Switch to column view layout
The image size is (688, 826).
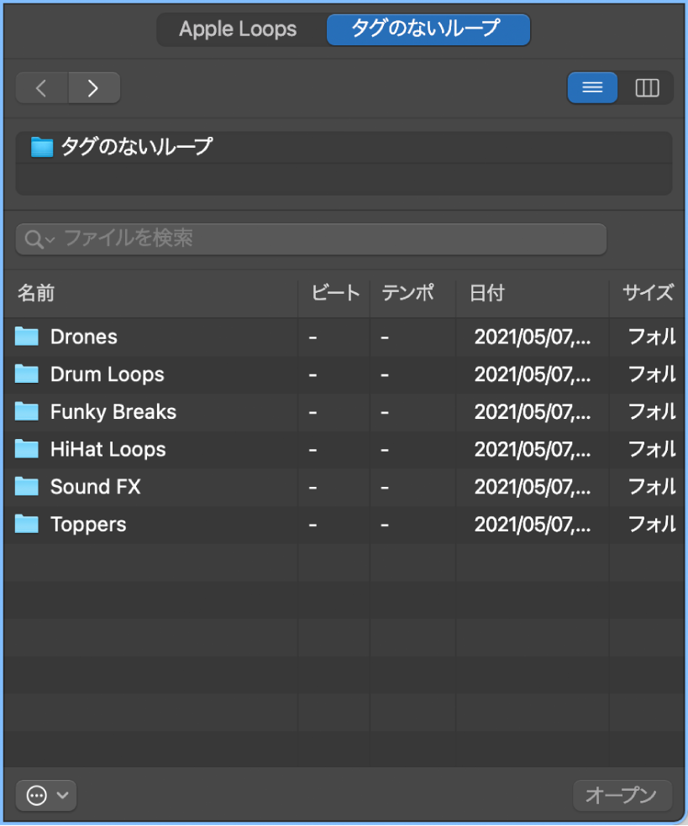pyautogui.click(x=646, y=87)
